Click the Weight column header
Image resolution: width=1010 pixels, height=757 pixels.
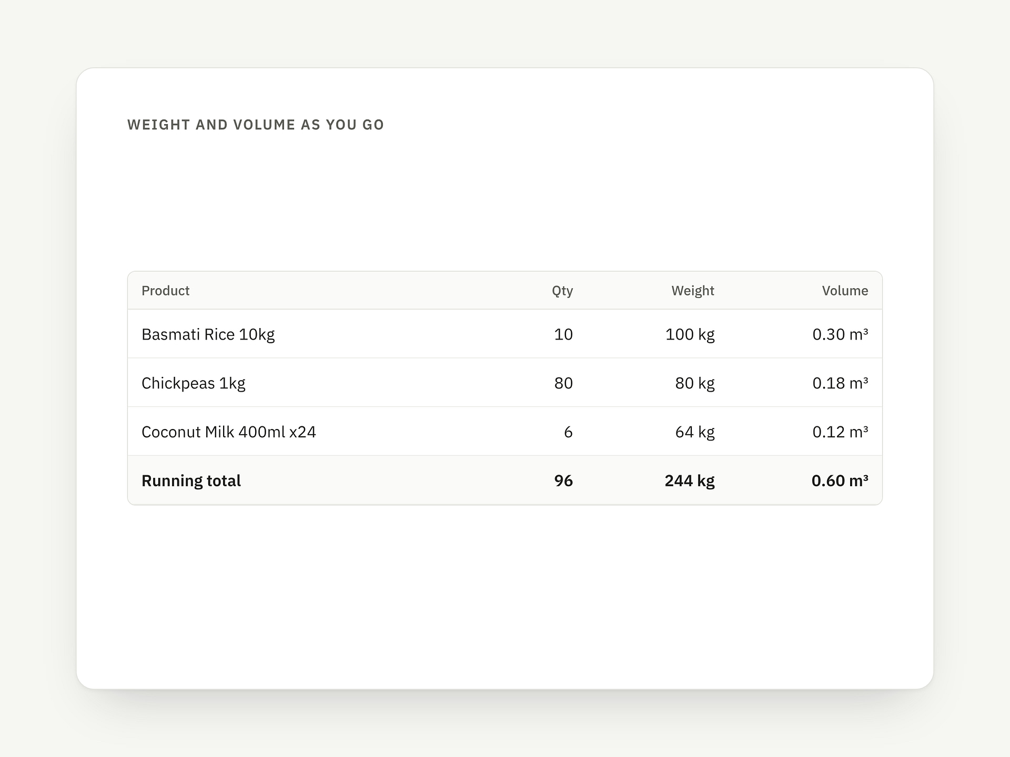pyautogui.click(x=692, y=291)
